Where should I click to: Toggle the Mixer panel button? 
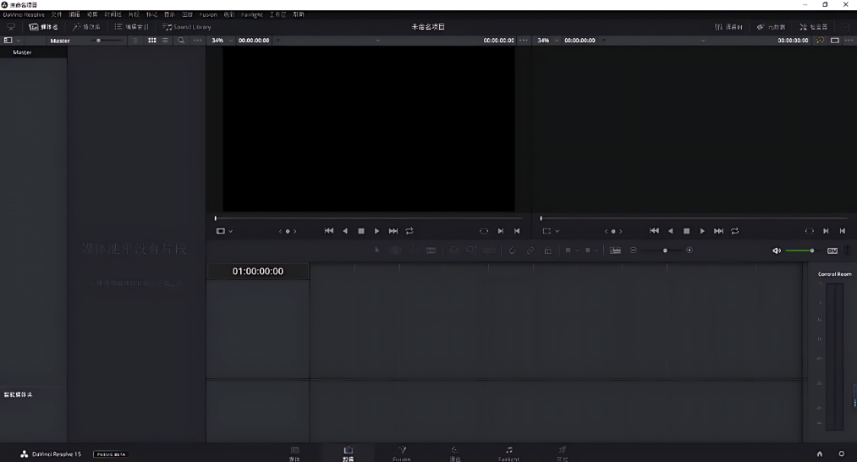tap(728, 27)
